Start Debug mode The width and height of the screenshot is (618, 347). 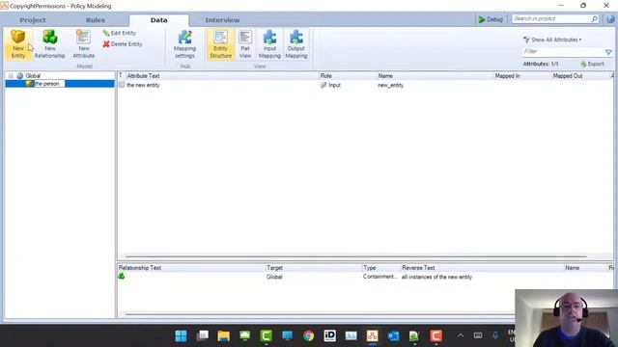coord(491,19)
